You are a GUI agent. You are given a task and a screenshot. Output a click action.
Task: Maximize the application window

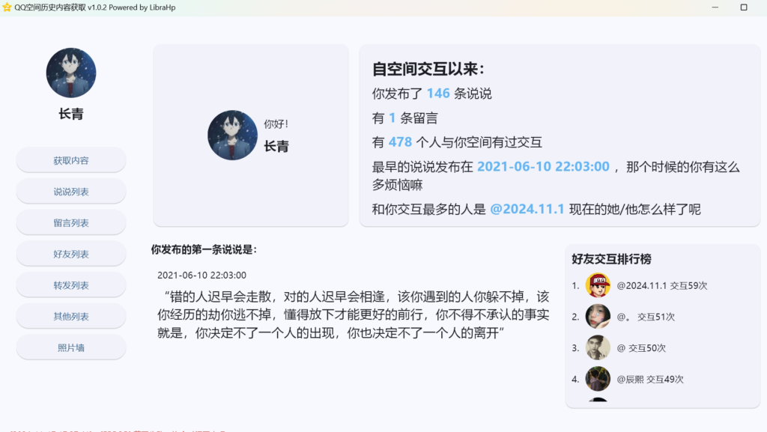[744, 7]
